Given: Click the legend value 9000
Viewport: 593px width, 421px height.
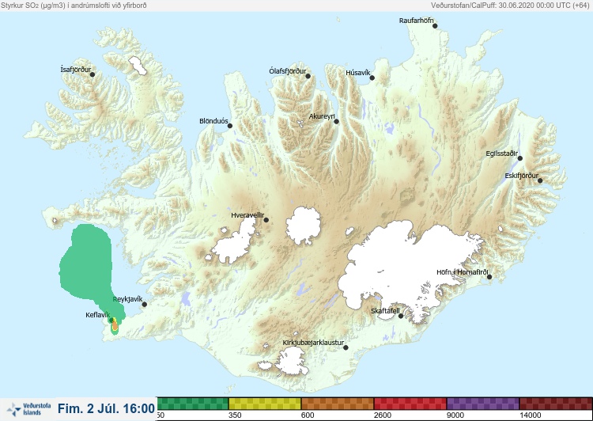Looking at the screenshot, I should tap(455, 415).
